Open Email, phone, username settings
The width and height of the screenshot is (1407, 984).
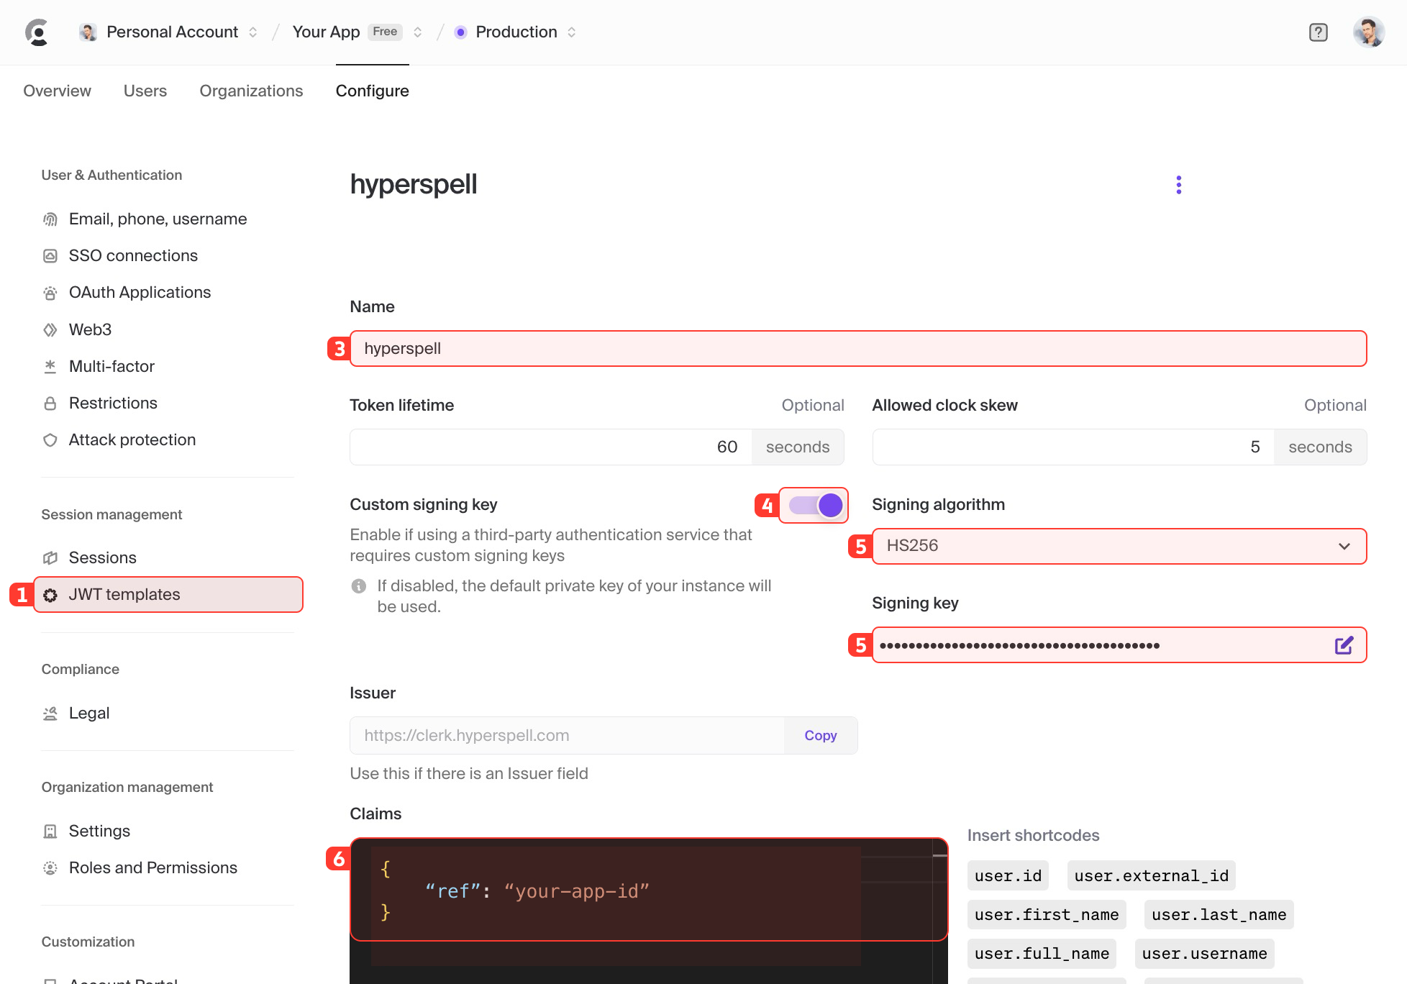[x=158, y=219]
